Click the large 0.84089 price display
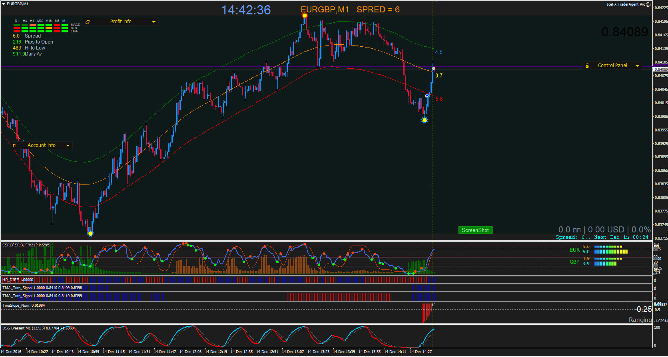The height and width of the screenshot is (357, 668). [625, 32]
